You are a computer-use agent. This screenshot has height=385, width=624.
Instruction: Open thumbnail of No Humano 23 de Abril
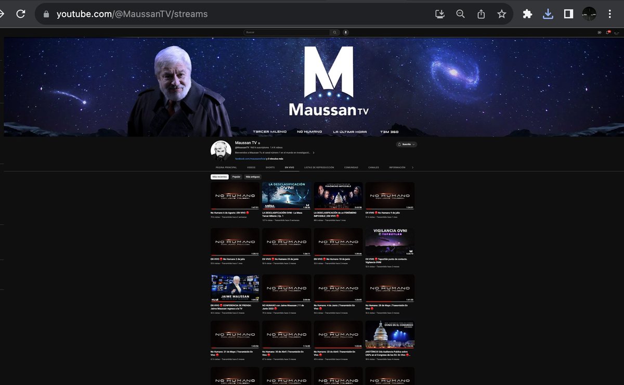pyautogui.click(x=338, y=335)
